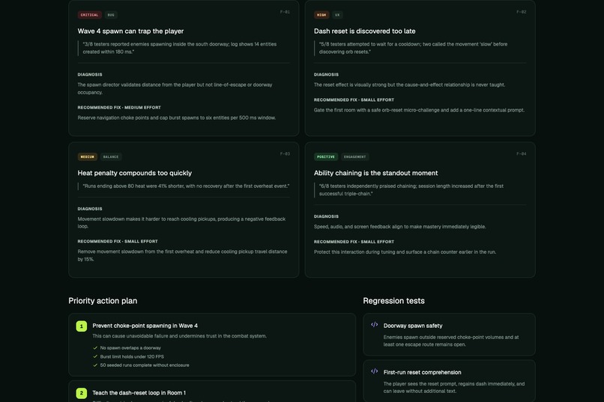
Task: Select the green number 2 priority badge
Action: pyautogui.click(x=81, y=393)
